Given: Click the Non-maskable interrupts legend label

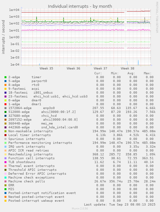Looking at the screenshot, I should pos(31,131).
